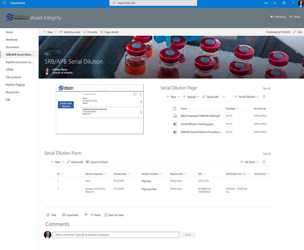
Task: Open CPDM in left navigation
Action: click(x=9, y=70)
